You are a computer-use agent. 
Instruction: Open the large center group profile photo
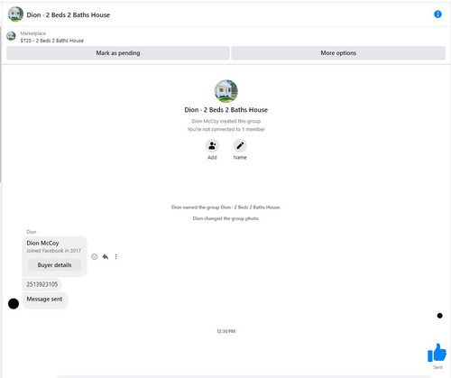click(226, 91)
